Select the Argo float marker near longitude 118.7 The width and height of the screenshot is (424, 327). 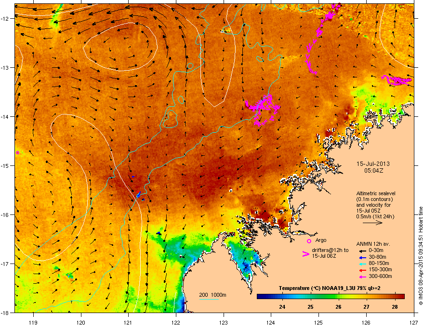17,153
